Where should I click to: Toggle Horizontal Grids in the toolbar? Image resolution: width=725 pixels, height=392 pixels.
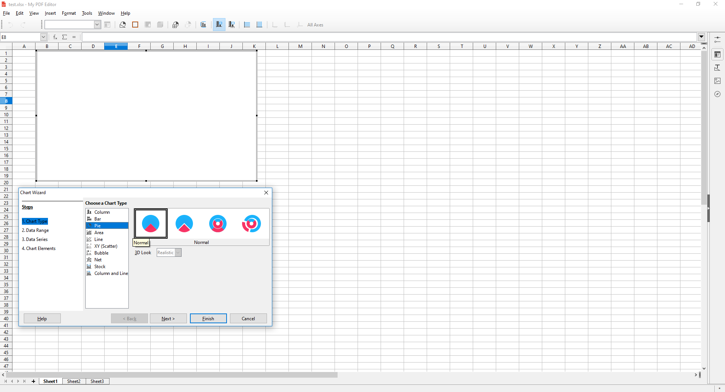pos(247,25)
